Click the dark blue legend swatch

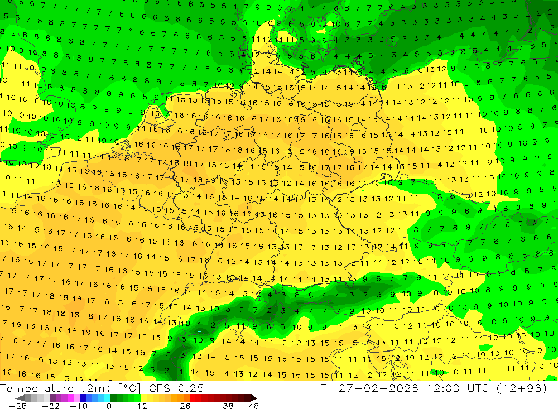click(x=83, y=398)
